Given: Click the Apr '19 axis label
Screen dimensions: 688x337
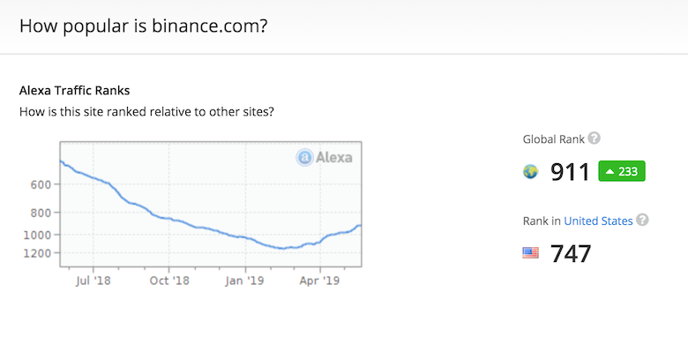Looking at the screenshot, I should coord(319,281).
